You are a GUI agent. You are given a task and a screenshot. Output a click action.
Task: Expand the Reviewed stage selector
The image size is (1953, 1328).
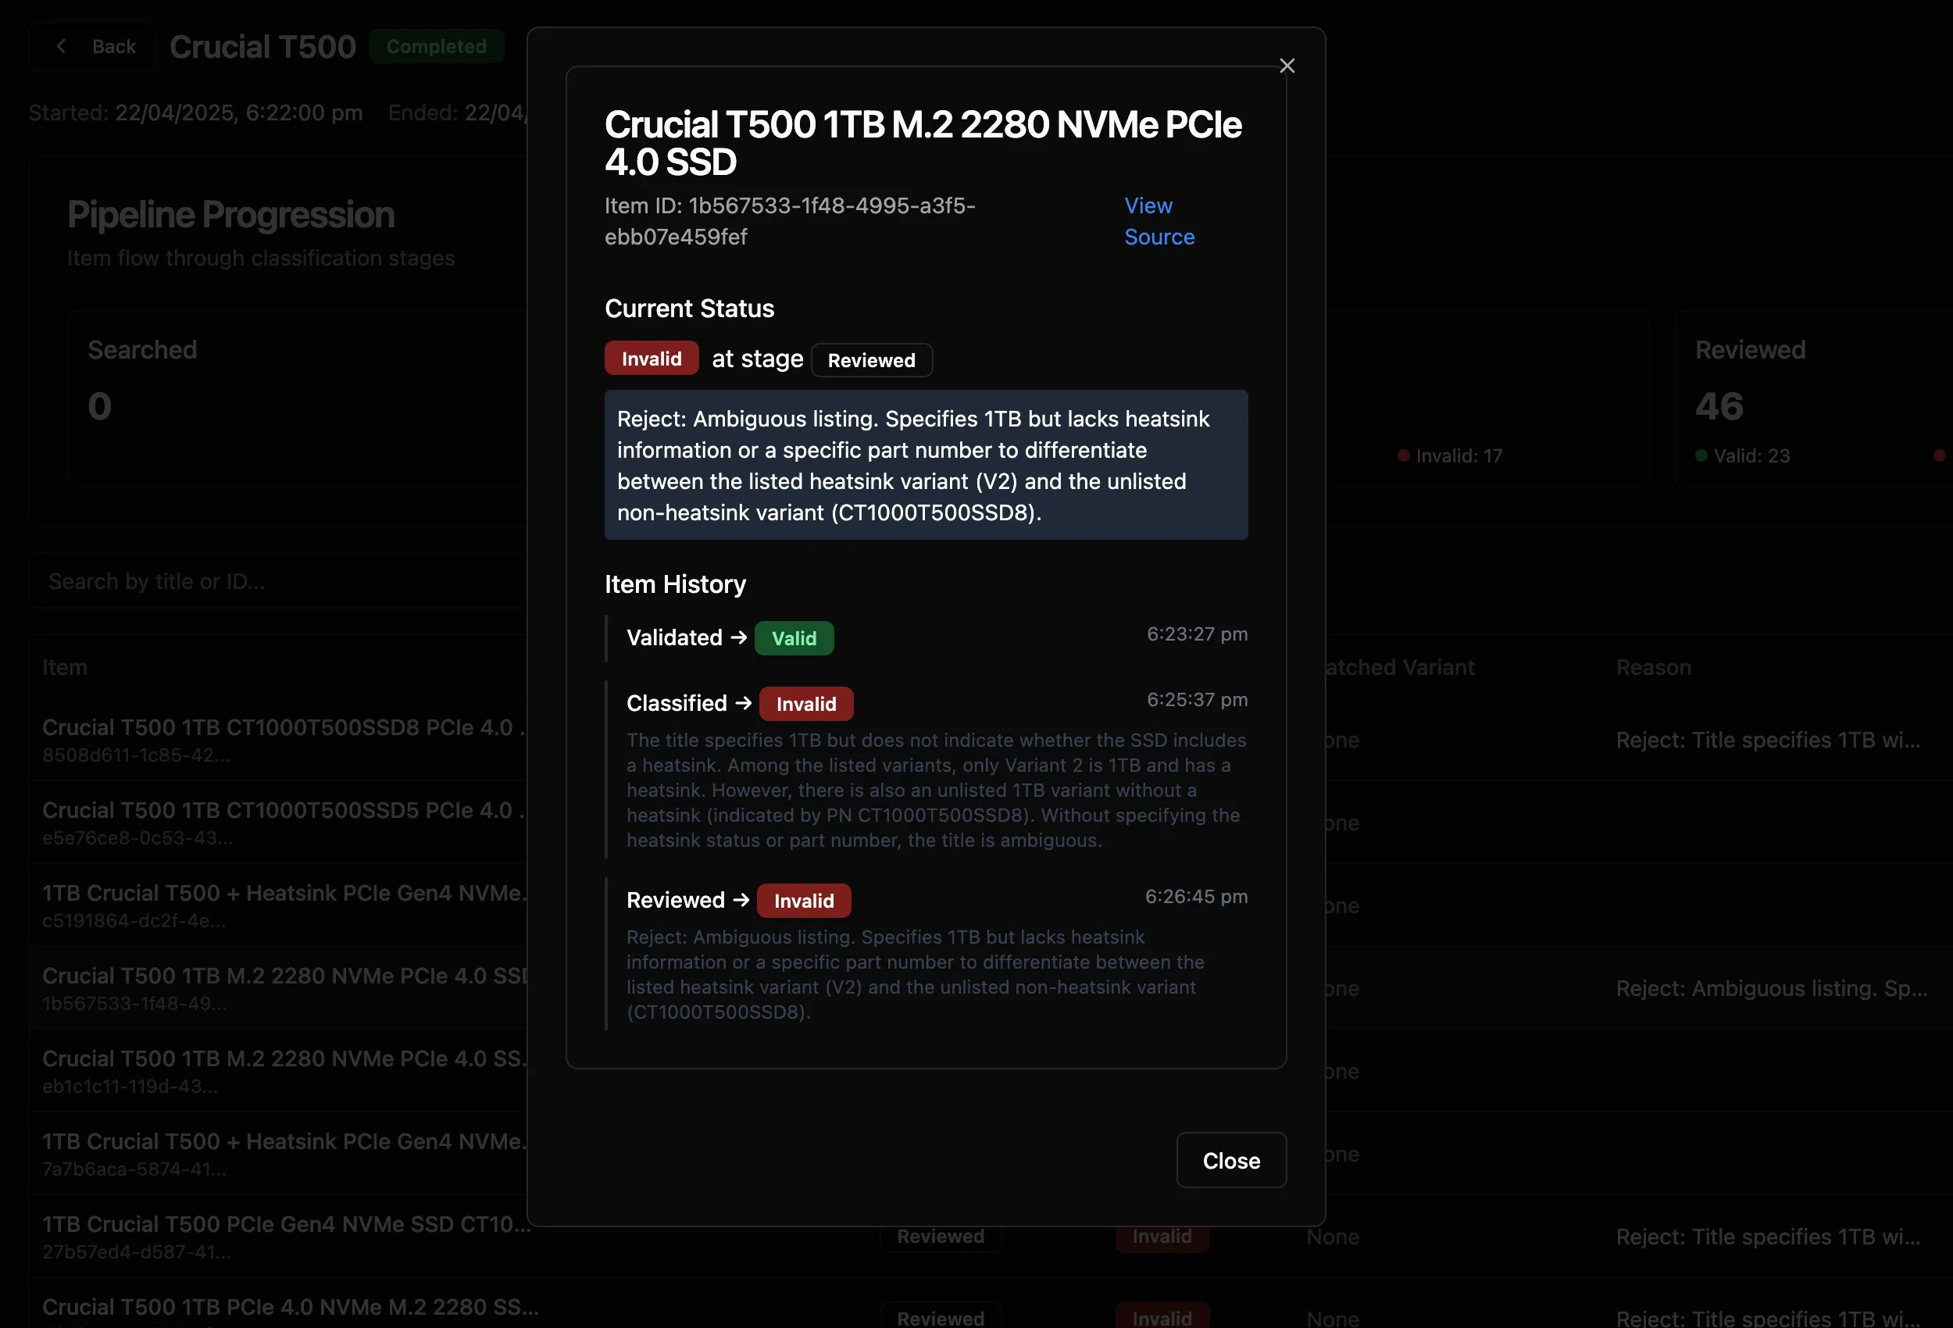[872, 360]
